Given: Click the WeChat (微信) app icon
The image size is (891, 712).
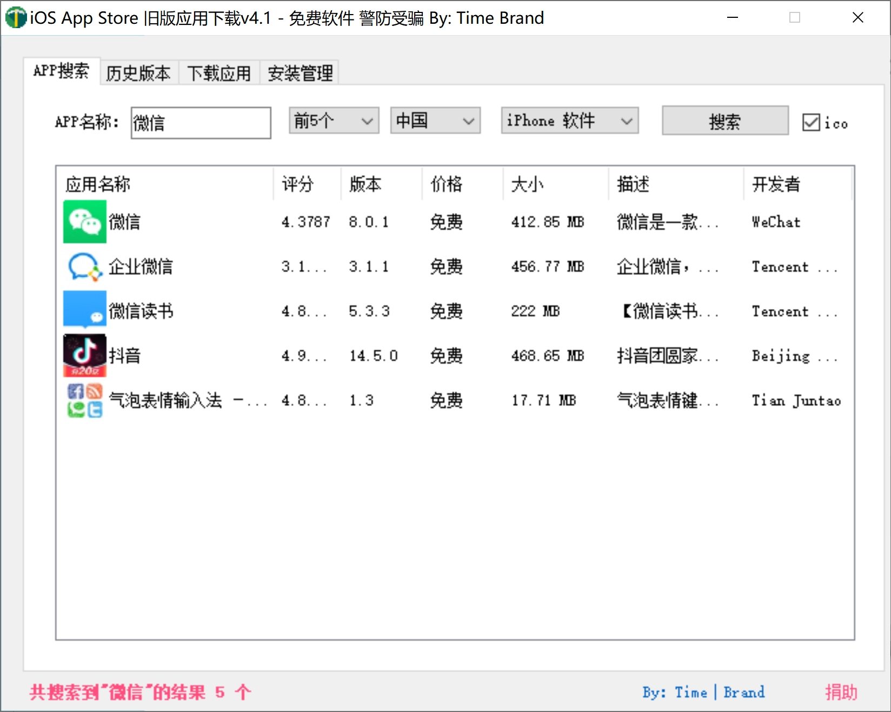Looking at the screenshot, I should pyautogui.click(x=85, y=222).
